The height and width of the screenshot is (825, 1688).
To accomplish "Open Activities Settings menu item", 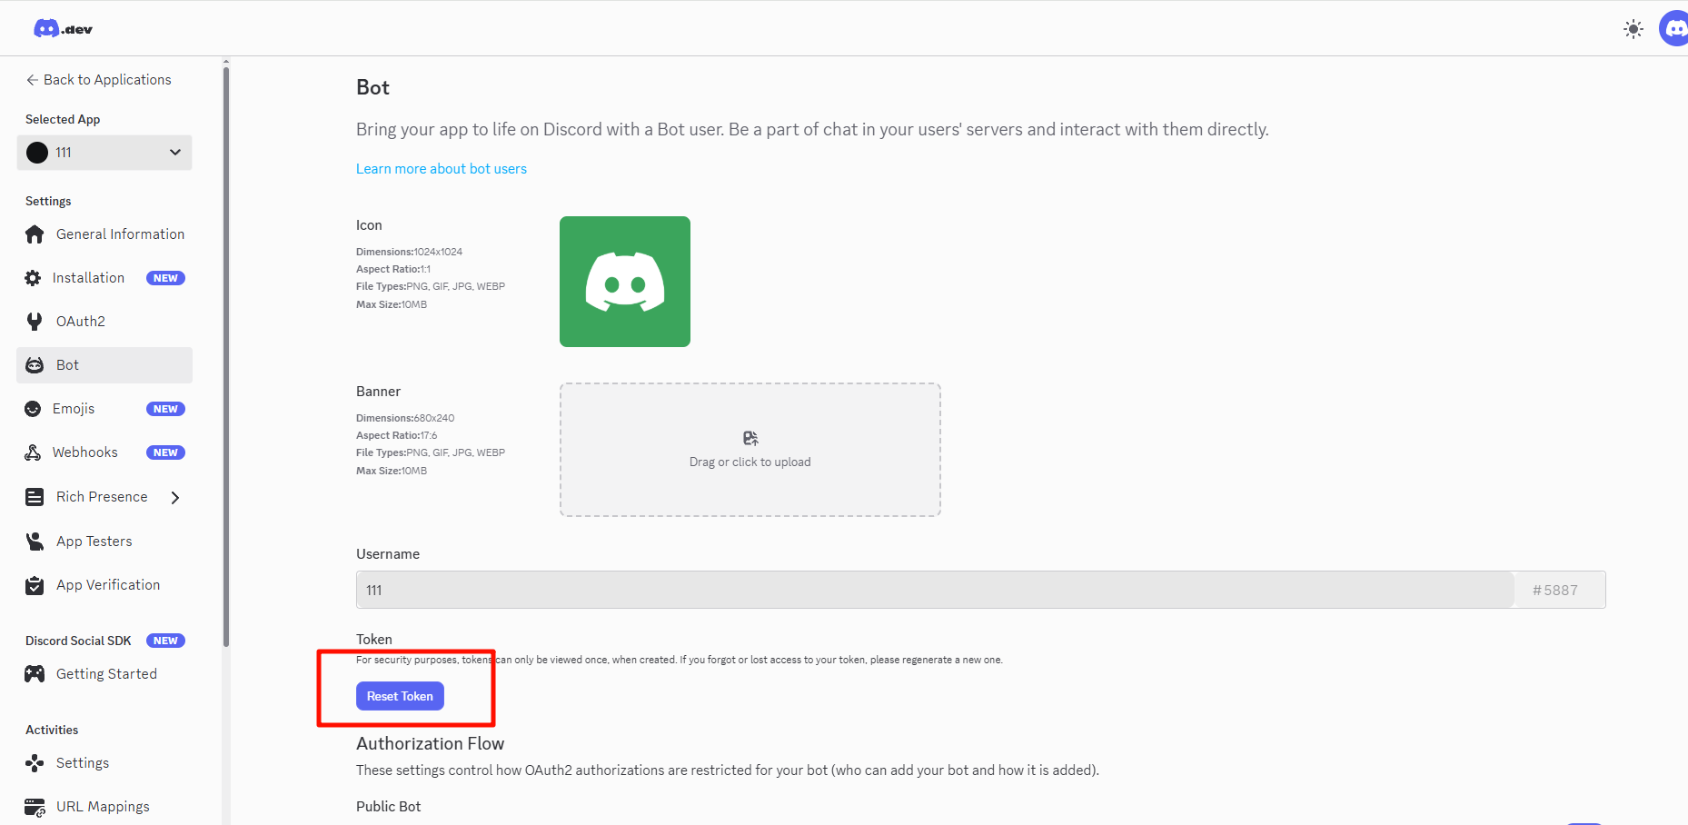I will pos(83,762).
